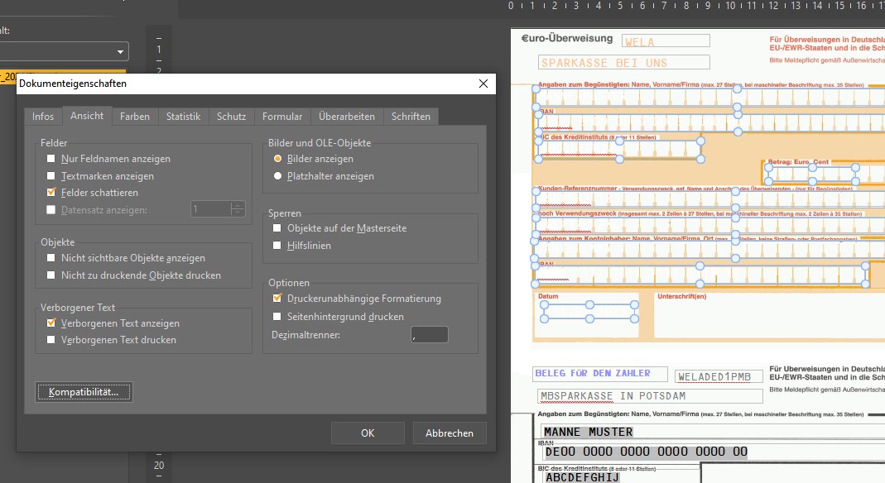The height and width of the screenshot is (483, 885).
Task: Uncheck Druckerunabhängige Formatierung
Action: pos(277,298)
